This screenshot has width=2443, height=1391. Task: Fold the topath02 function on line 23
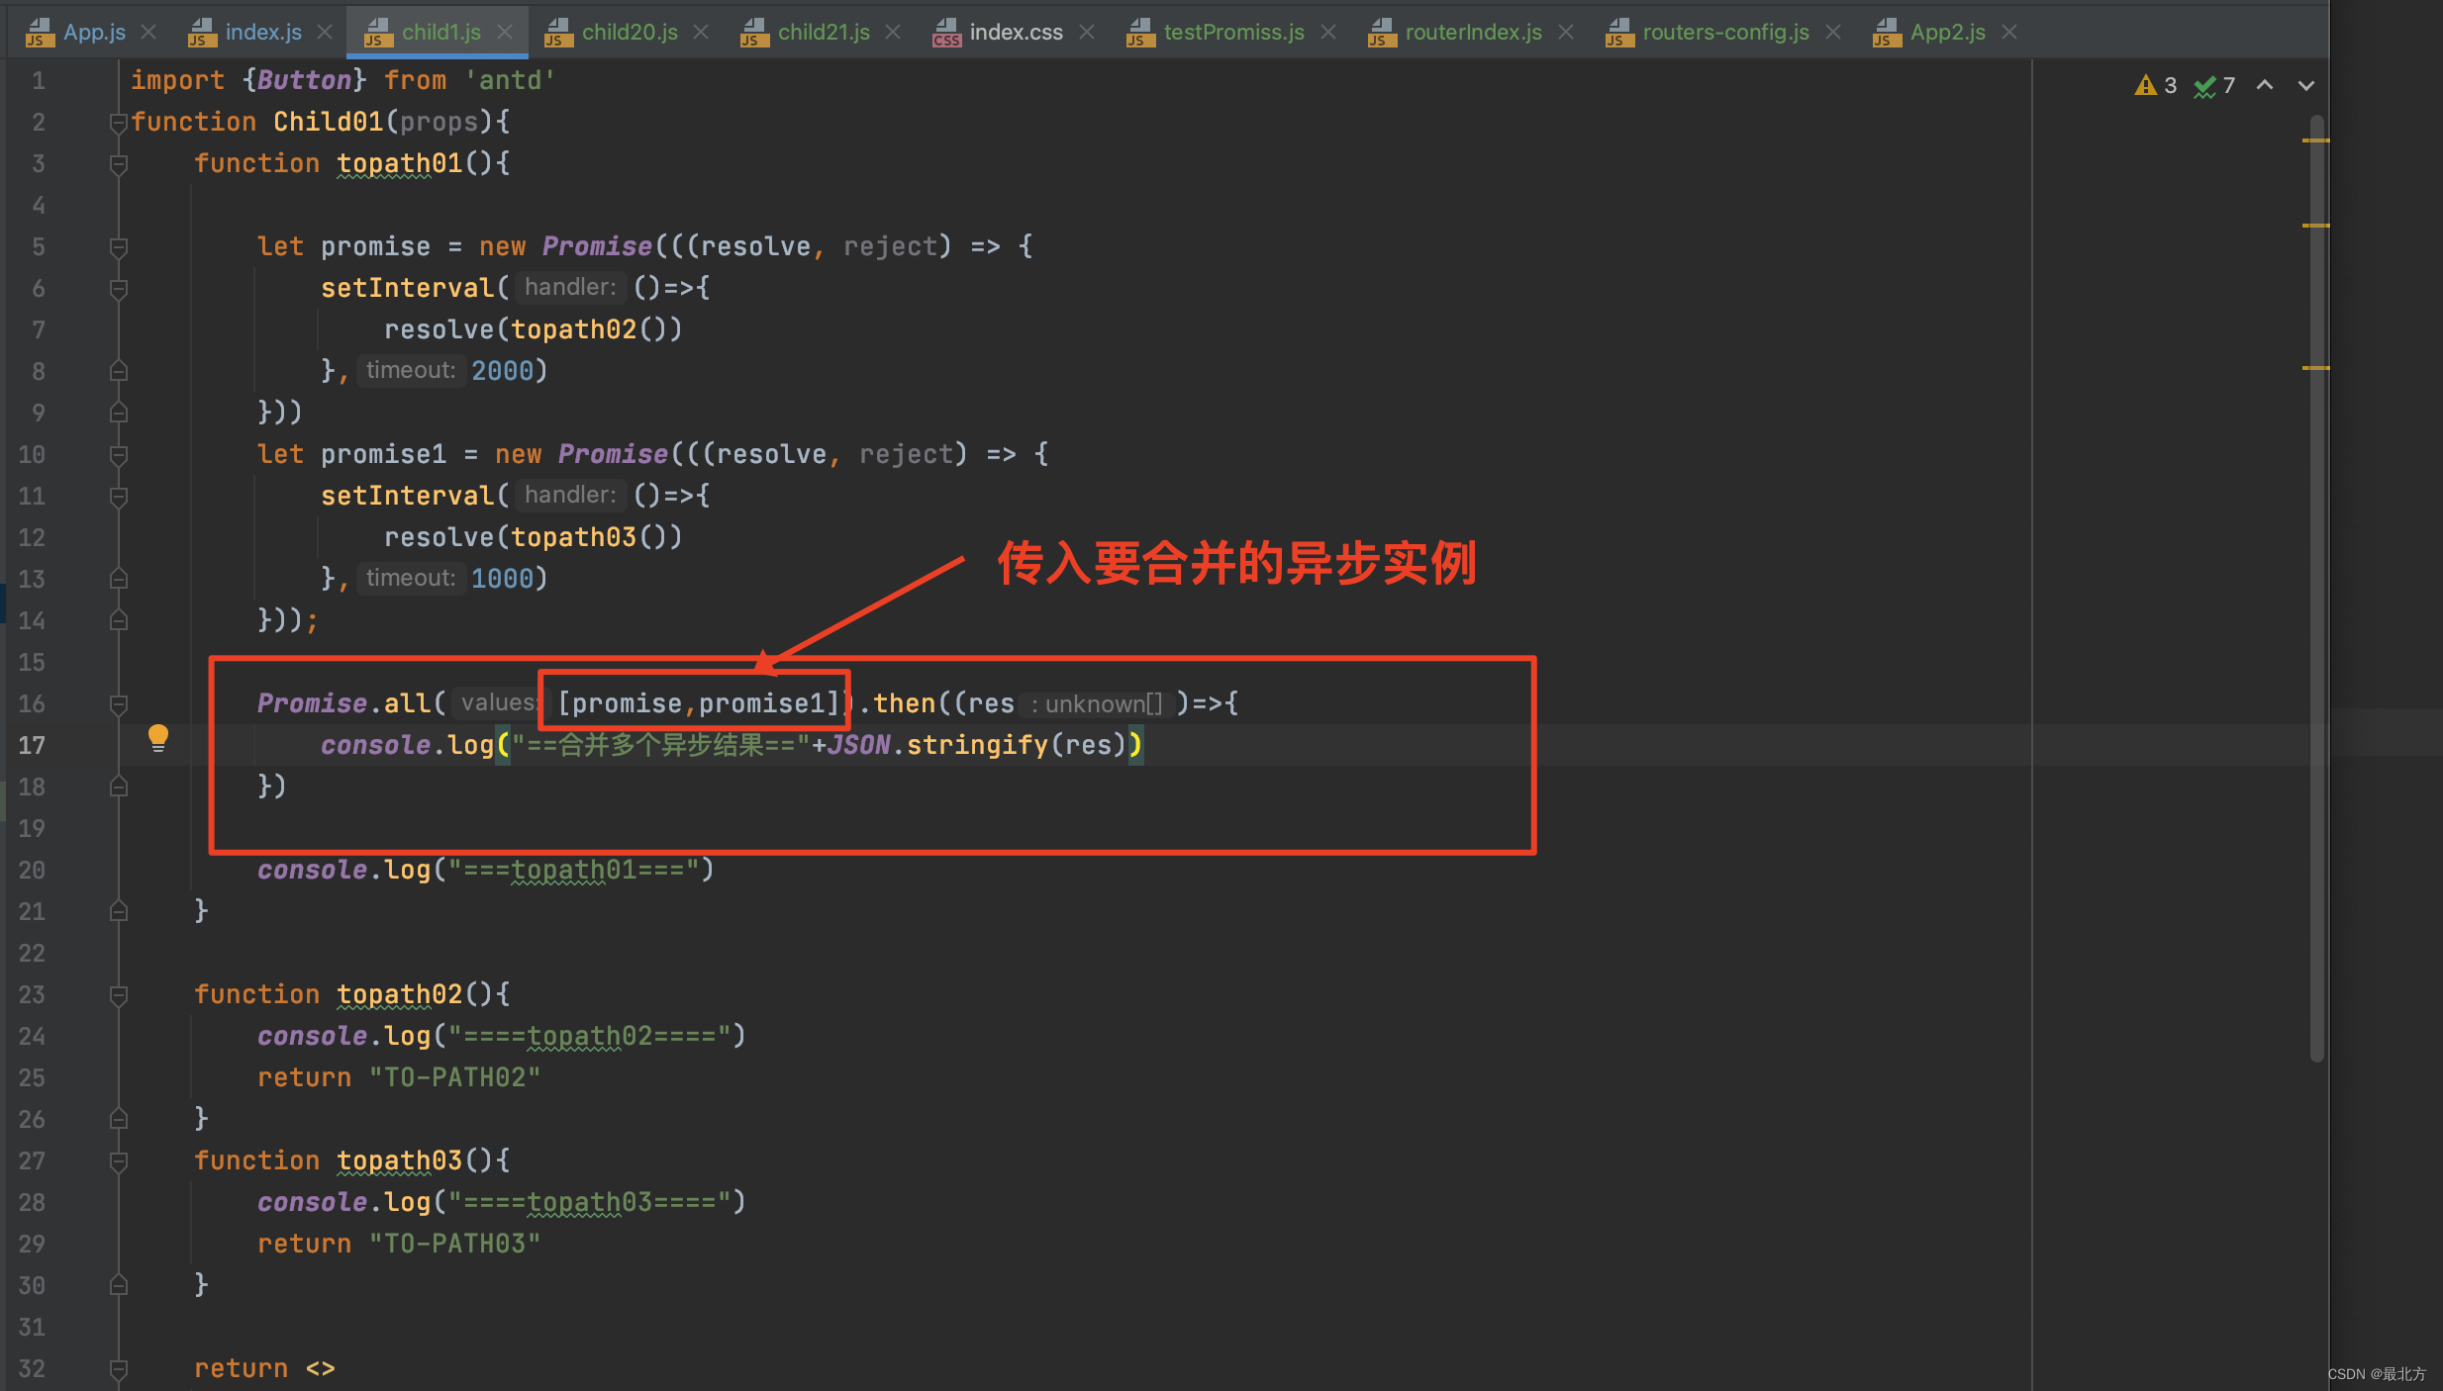click(118, 995)
